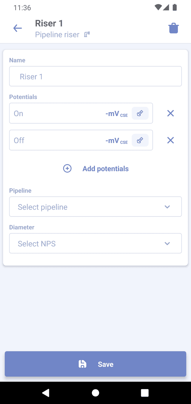
Task: Delete Riser 1 with the trash icon
Action: tap(174, 28)
